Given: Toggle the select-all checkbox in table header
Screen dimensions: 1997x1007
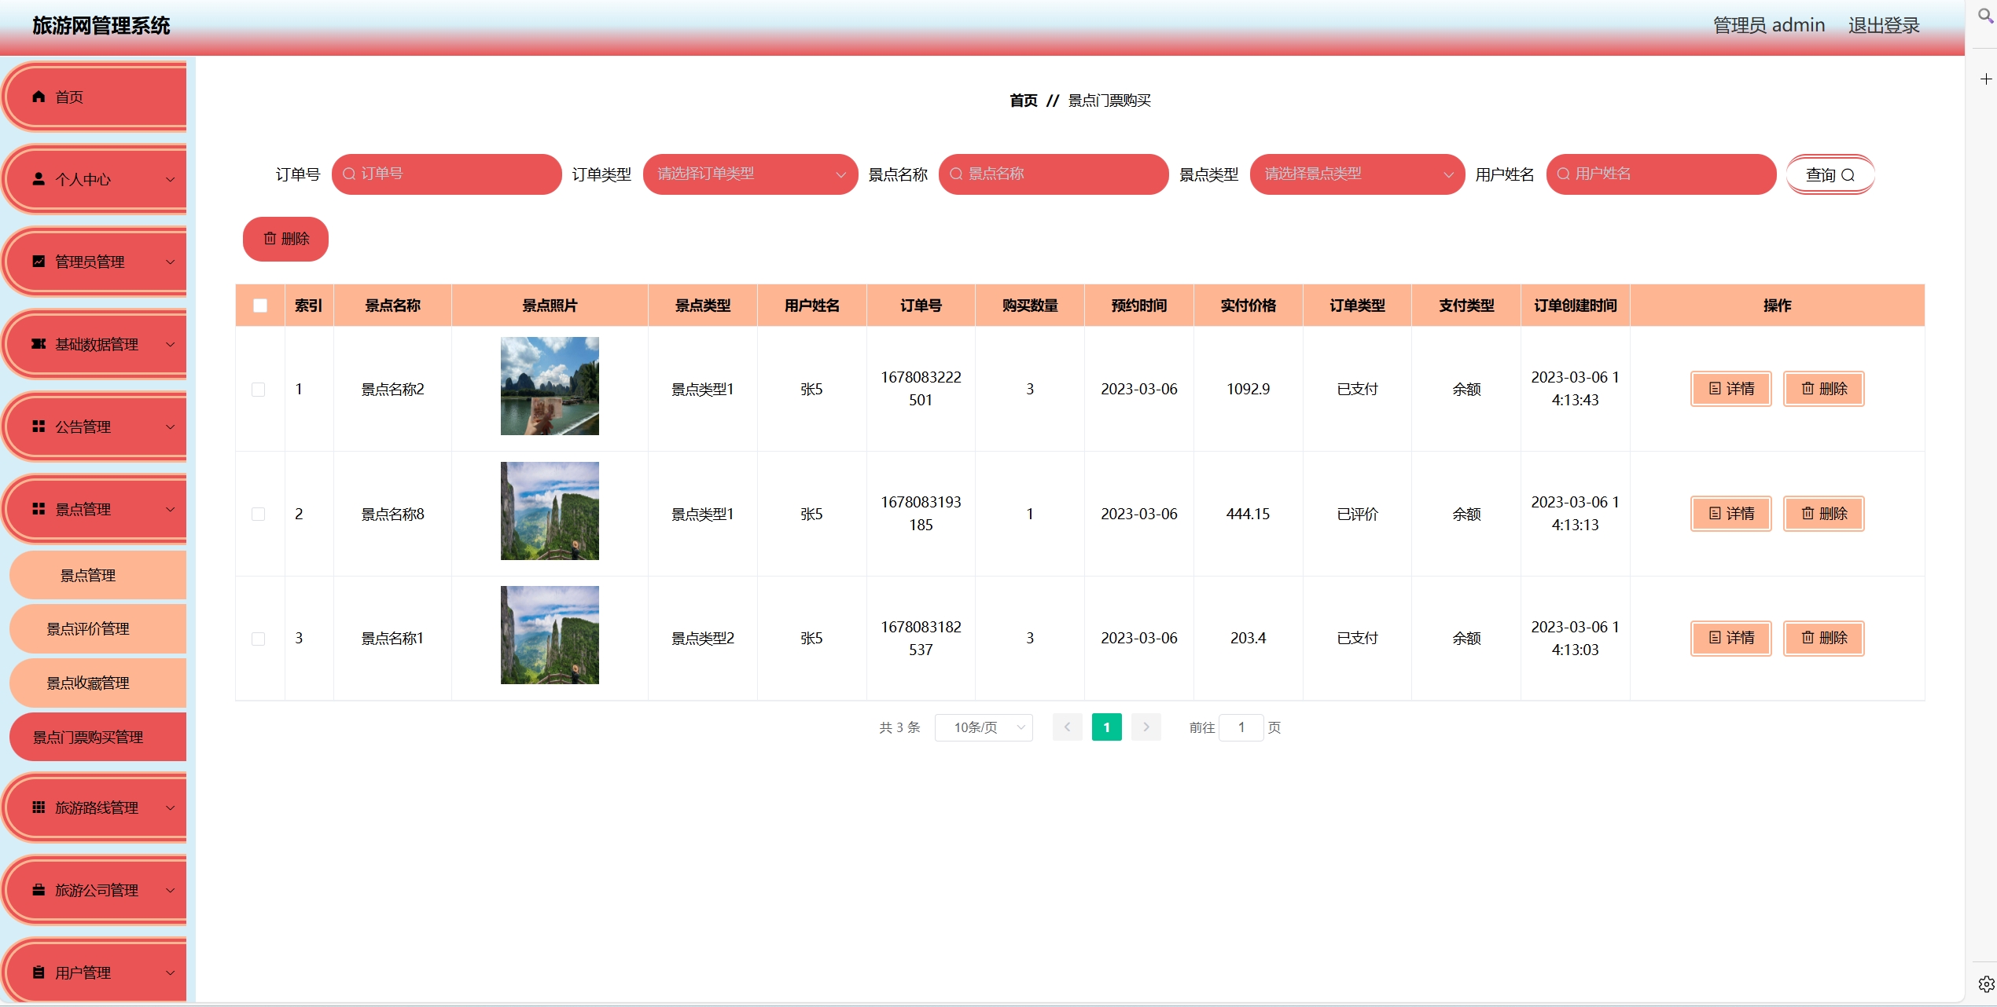Looking at the screenshot, I should 260,306.
